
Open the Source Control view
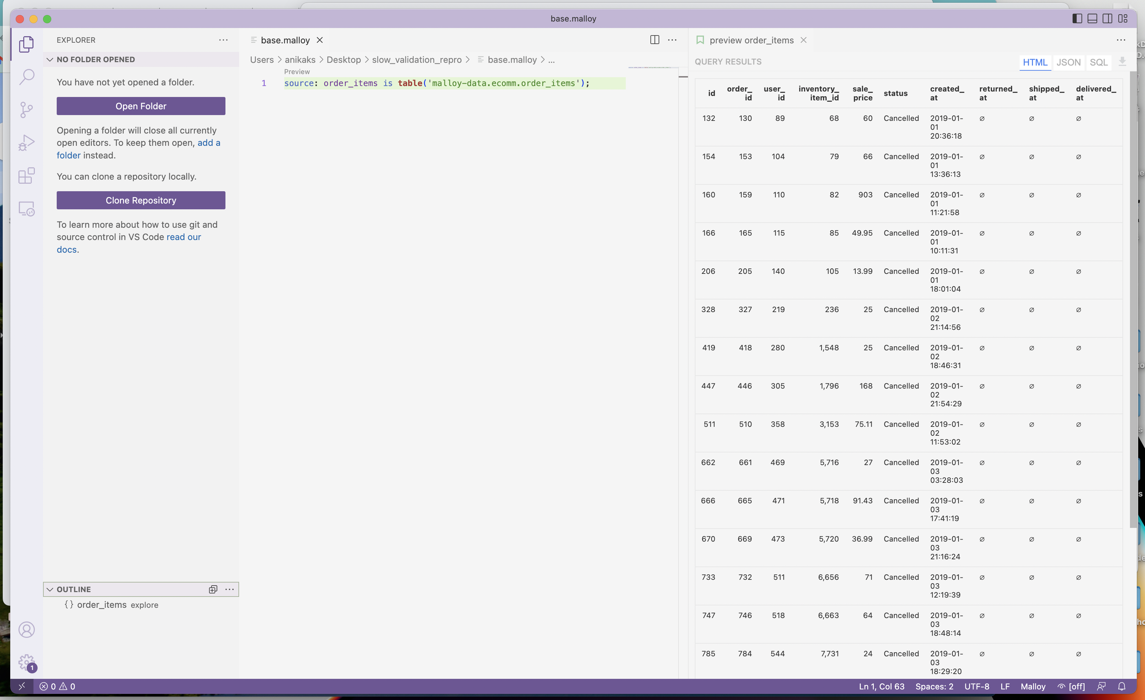(x=27, y=110)
